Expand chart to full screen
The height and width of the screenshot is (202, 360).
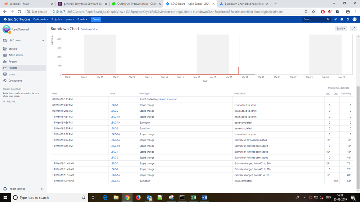[354, 29]
